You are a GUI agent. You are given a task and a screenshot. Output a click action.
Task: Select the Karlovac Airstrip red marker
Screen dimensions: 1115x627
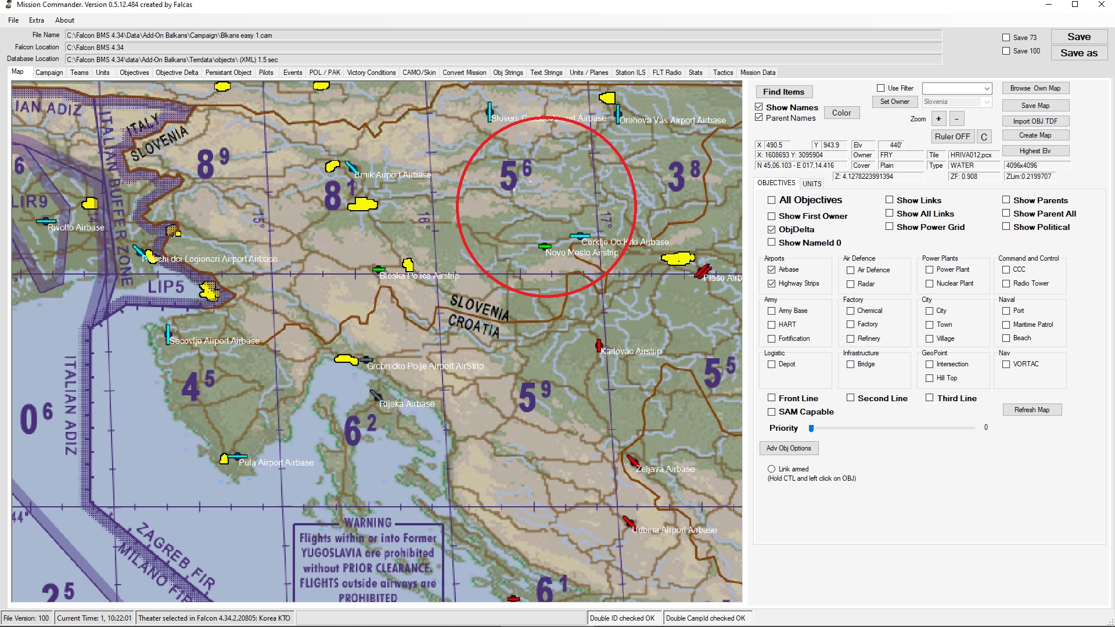pyautogui.click(x=598, y=346)
